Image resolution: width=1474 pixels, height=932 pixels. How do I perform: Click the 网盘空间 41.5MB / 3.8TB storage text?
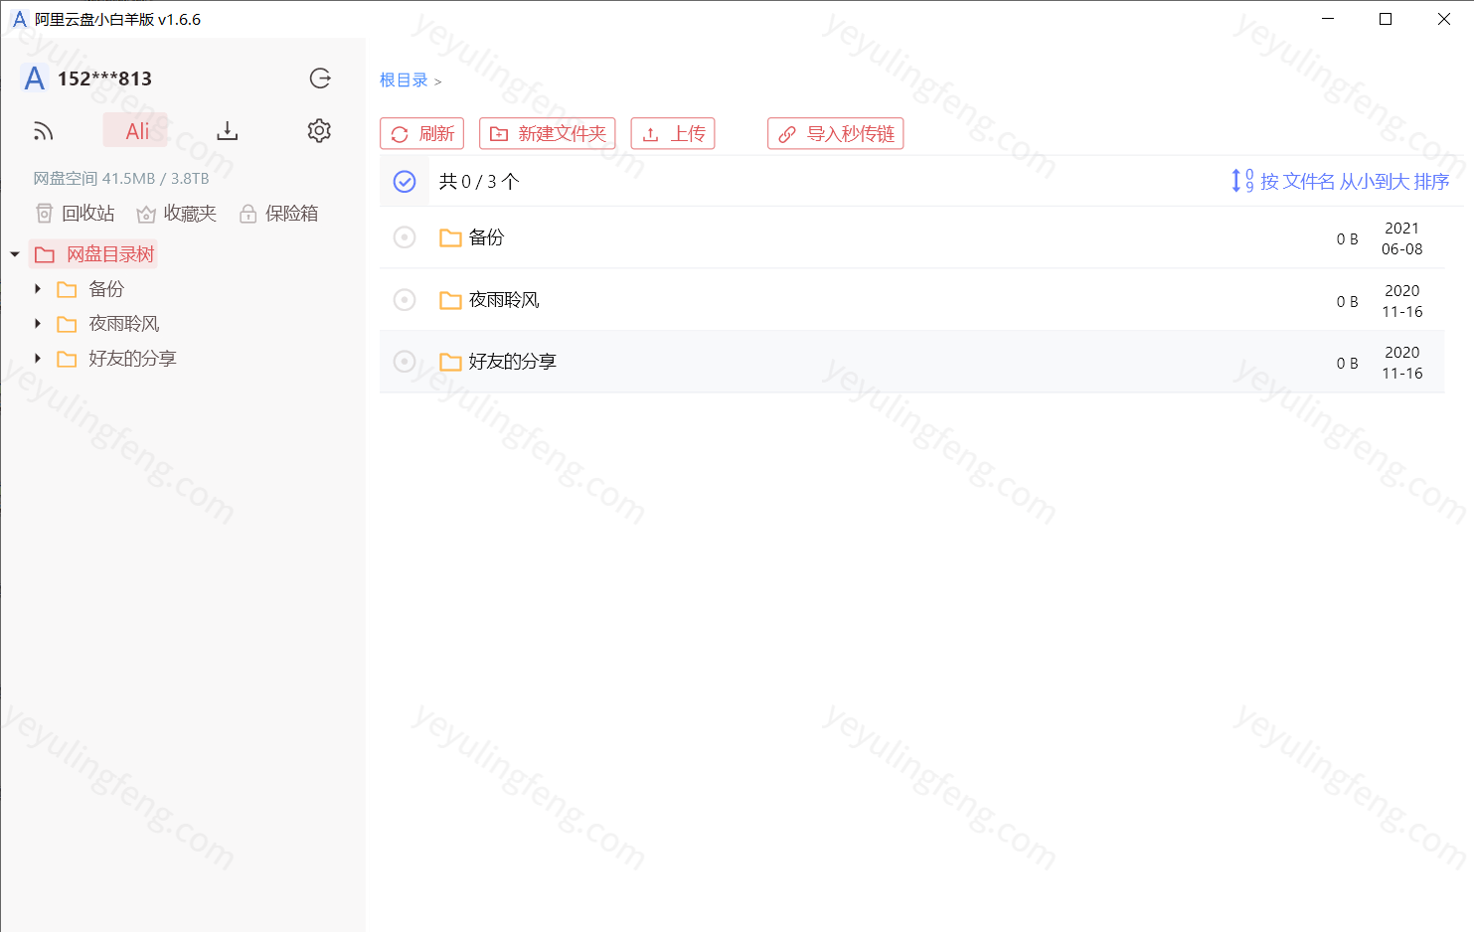(x=121, y=179)
